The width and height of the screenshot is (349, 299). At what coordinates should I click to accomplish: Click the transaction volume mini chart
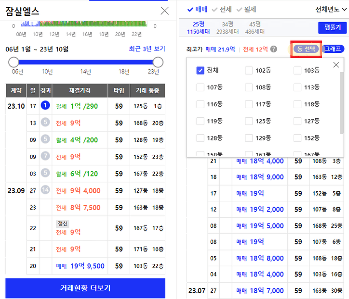pyautogui.click(x=84, y=23)
